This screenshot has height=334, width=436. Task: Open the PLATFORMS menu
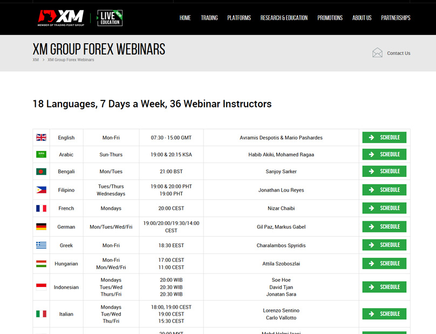pos(239,18)
